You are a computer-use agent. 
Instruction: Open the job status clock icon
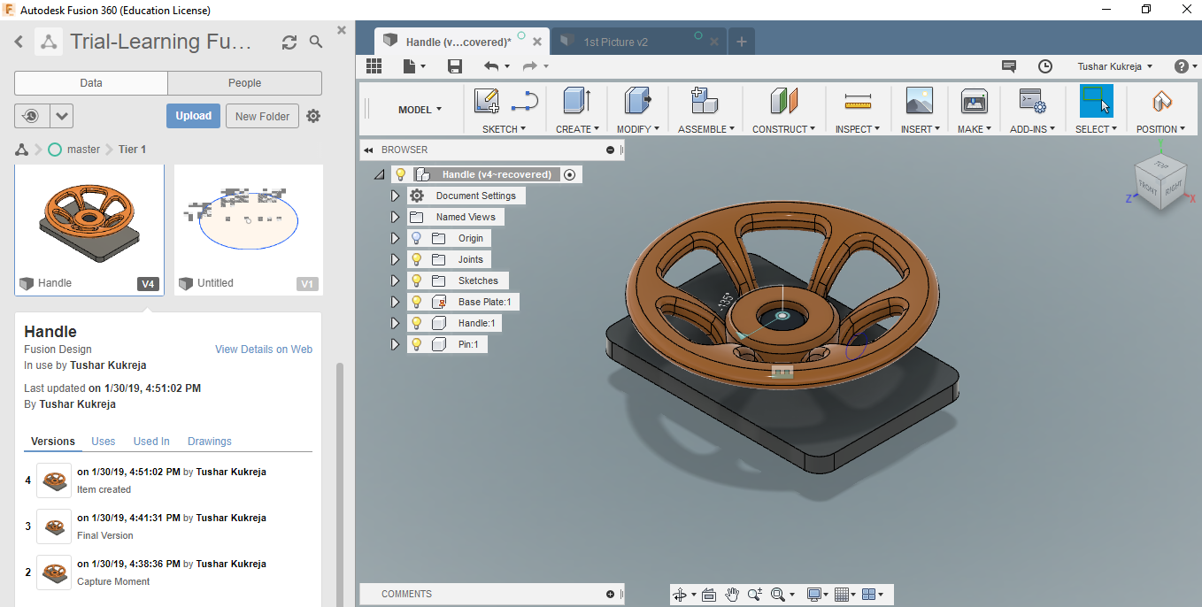[1045, 66]
